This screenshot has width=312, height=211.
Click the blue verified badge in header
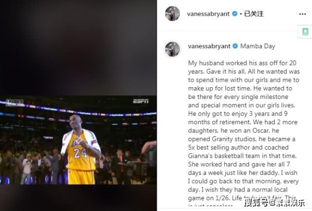pos(235,14)
